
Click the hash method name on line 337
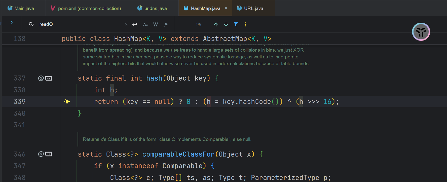154,78
